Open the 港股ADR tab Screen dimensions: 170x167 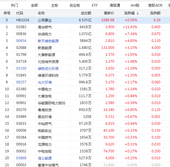155,5
